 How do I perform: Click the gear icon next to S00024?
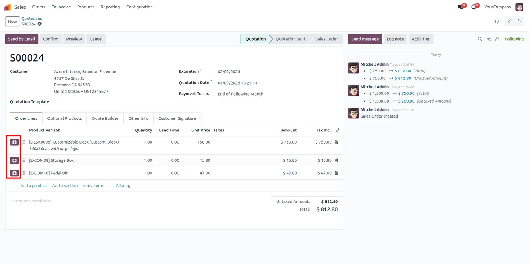(40, 24)
